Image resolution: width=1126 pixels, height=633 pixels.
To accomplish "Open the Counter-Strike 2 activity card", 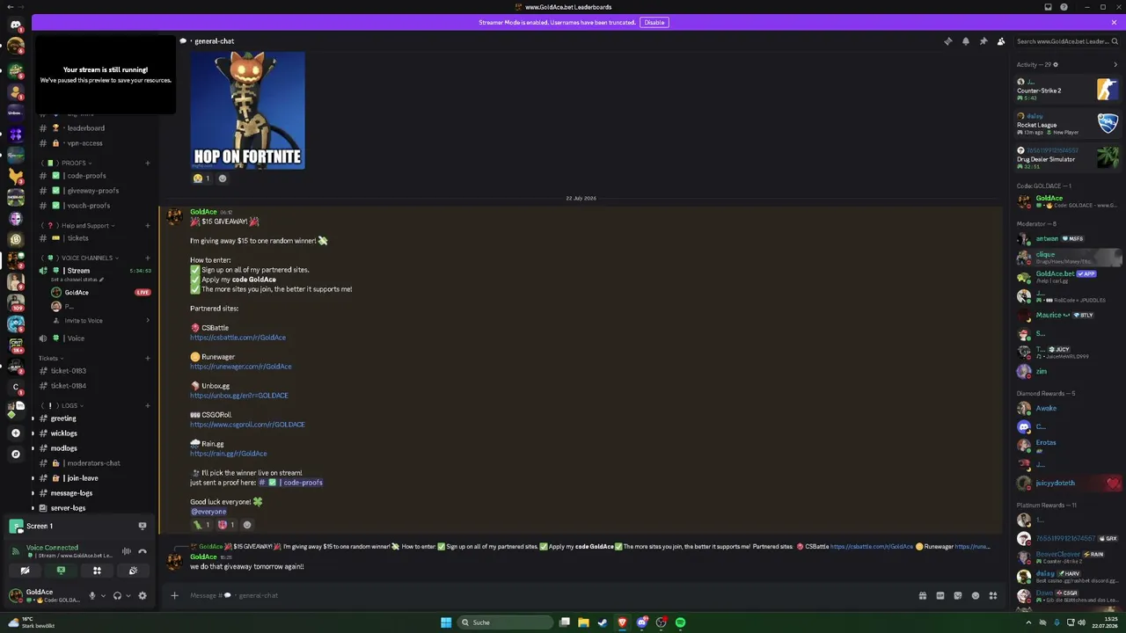I will (x=1068, y=90).
